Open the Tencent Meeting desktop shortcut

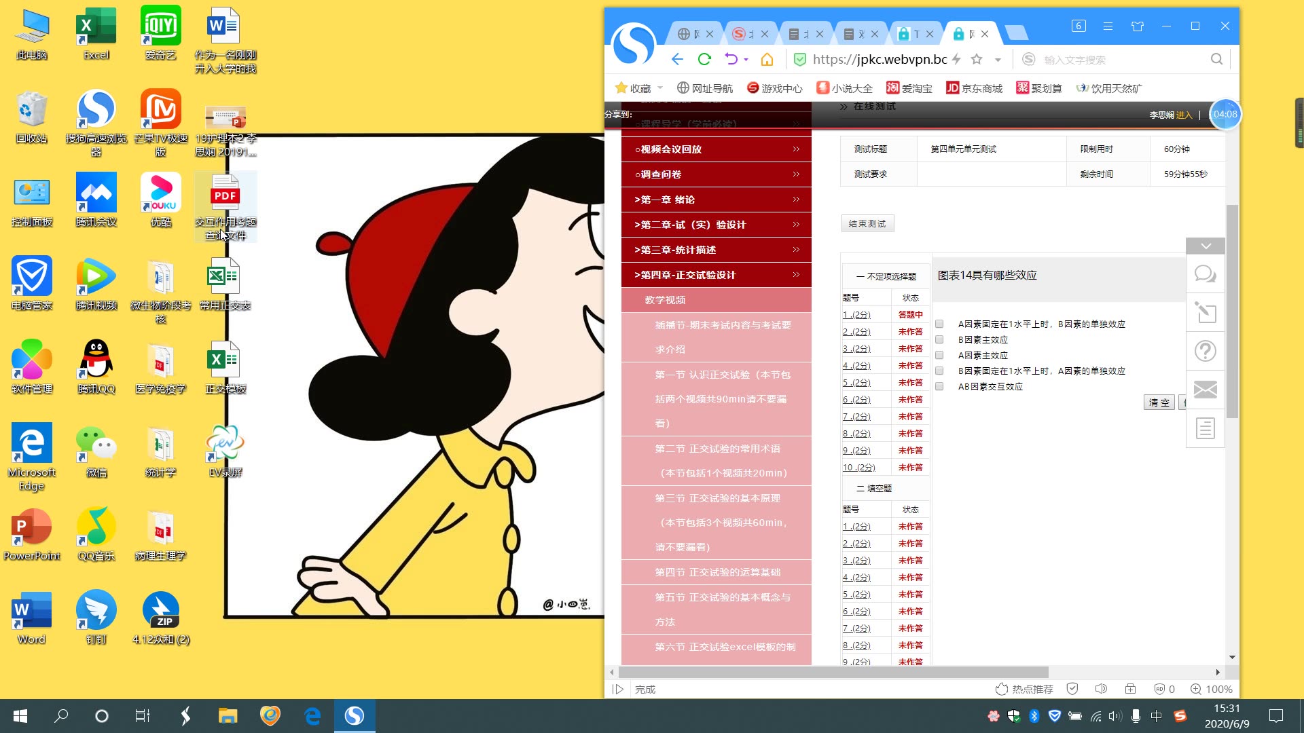click(x=96, y=201)
